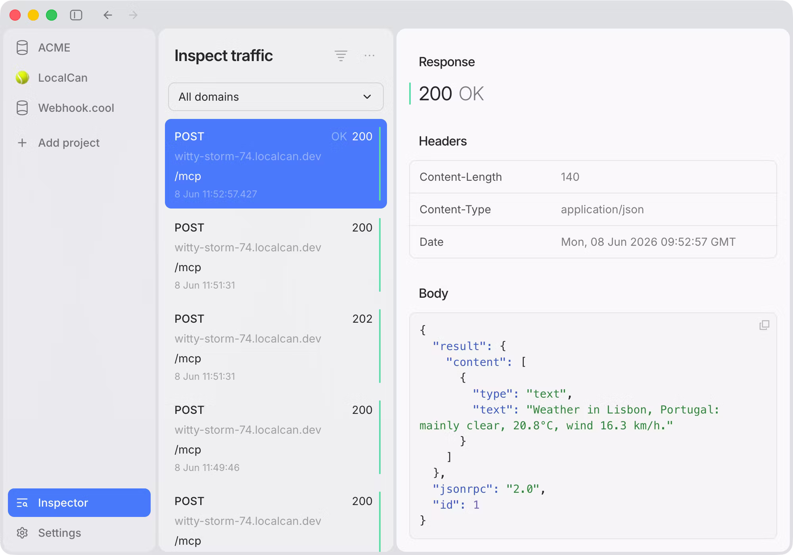Click the LocalCan tennis ball icon
The width and height of the screenshot is (793, 555).
[22, 78]
